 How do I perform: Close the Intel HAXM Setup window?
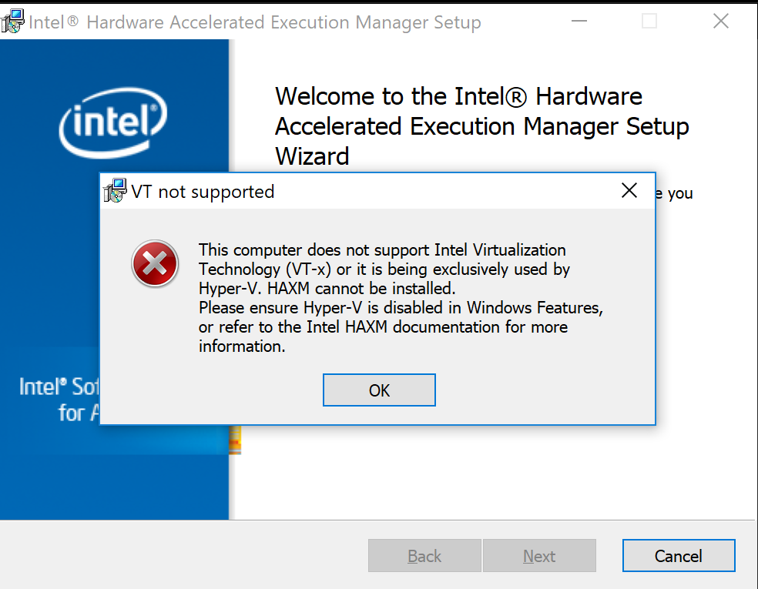(x=720, y=22)
